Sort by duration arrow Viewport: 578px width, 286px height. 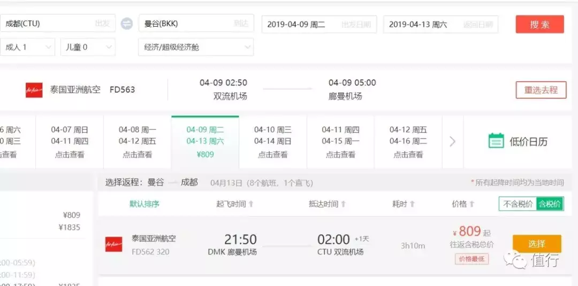(412, 204)
